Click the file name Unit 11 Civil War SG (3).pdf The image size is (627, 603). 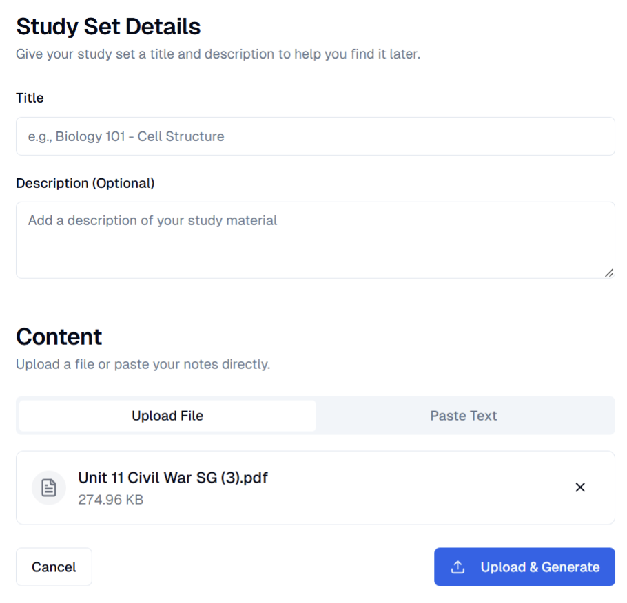173,478
